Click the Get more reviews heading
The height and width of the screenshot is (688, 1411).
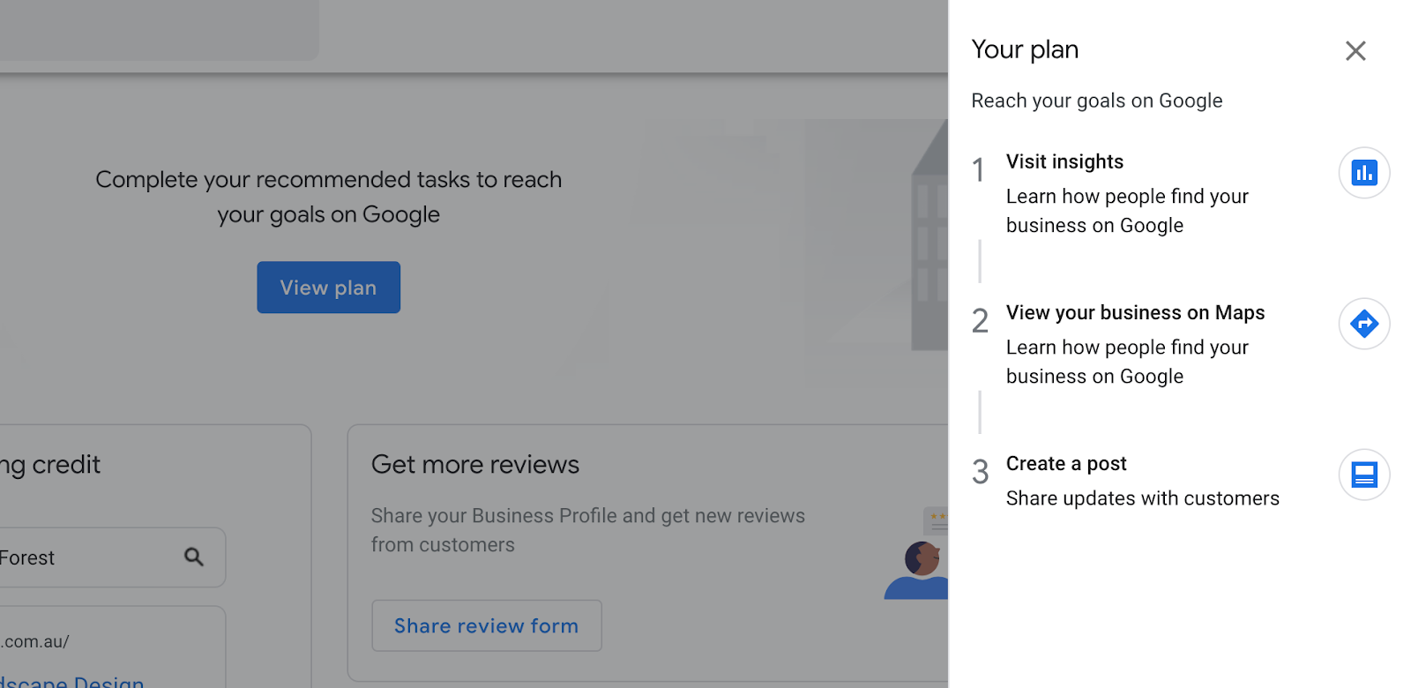[x=475, y=464]
